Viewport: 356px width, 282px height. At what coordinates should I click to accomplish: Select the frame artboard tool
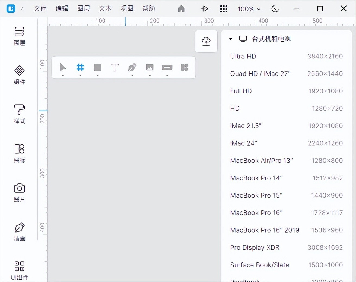80,67
